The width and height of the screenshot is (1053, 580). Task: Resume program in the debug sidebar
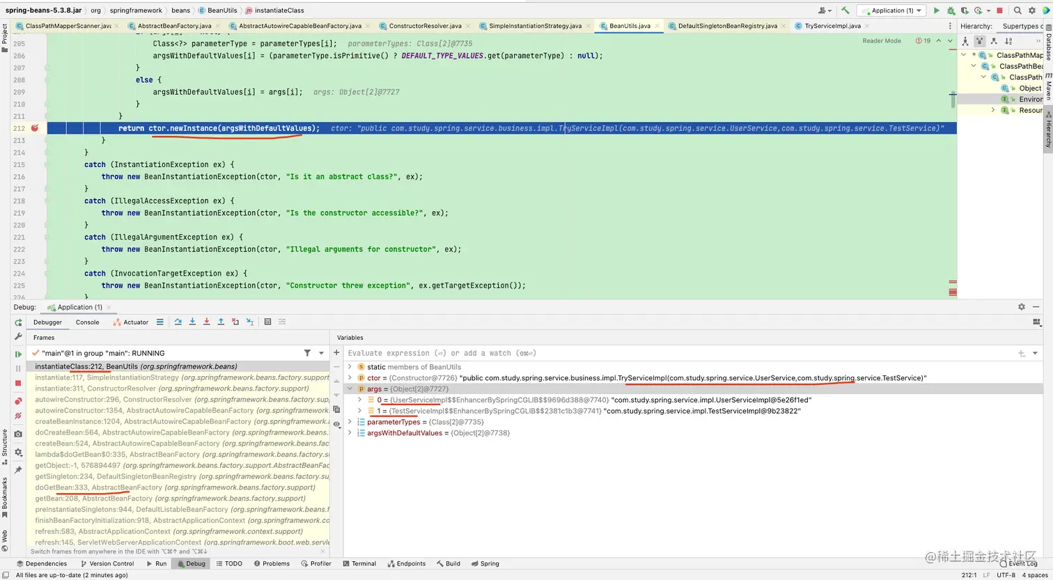pos(18,354)
